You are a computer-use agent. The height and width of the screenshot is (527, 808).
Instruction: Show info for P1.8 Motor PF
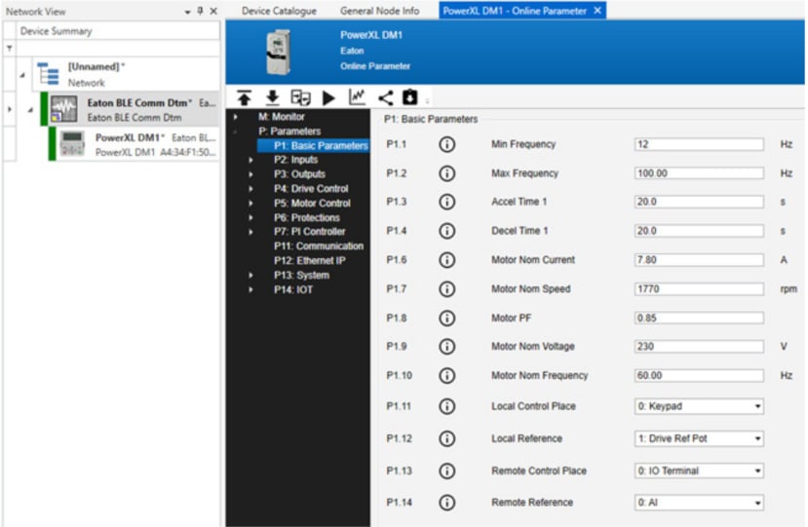tap(447, 318)
